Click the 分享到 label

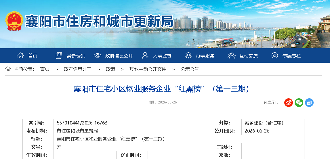point(271,103)
